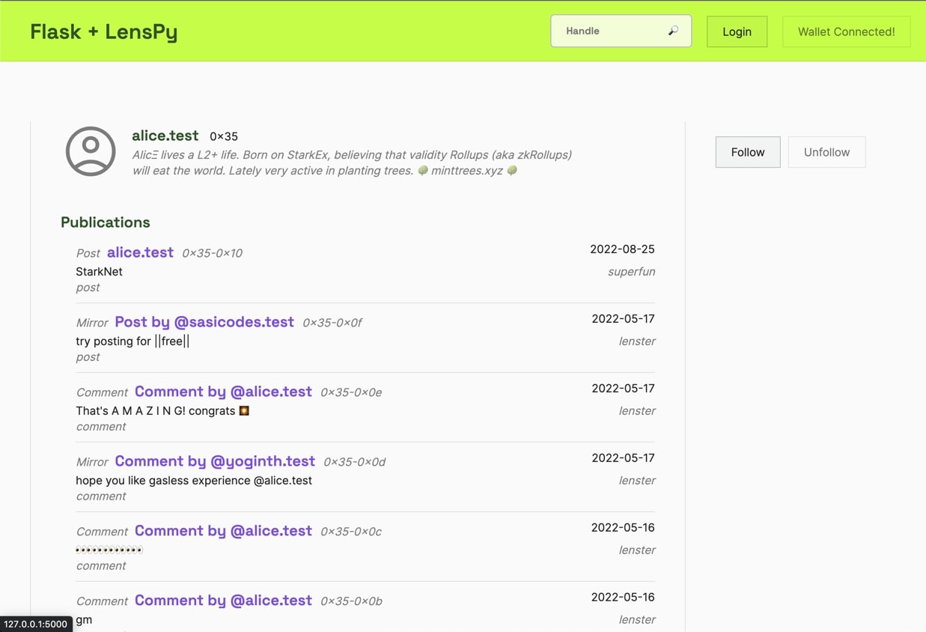
Task: Click the Wallet Connected! button
Action: click(x=846, y=31)
